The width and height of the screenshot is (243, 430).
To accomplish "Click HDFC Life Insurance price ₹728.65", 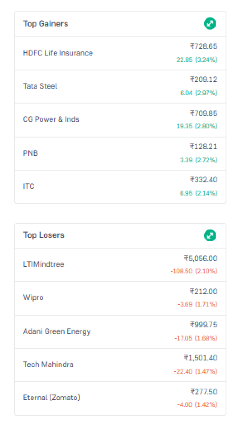I will [x=204, y=46].
